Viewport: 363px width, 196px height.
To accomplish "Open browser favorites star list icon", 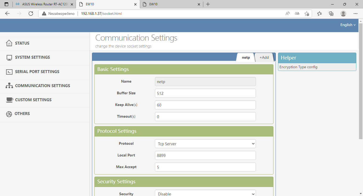I will tap(319, 14).
